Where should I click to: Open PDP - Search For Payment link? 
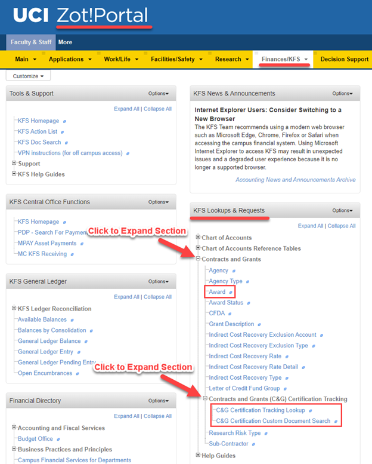(x=52, y=232)
